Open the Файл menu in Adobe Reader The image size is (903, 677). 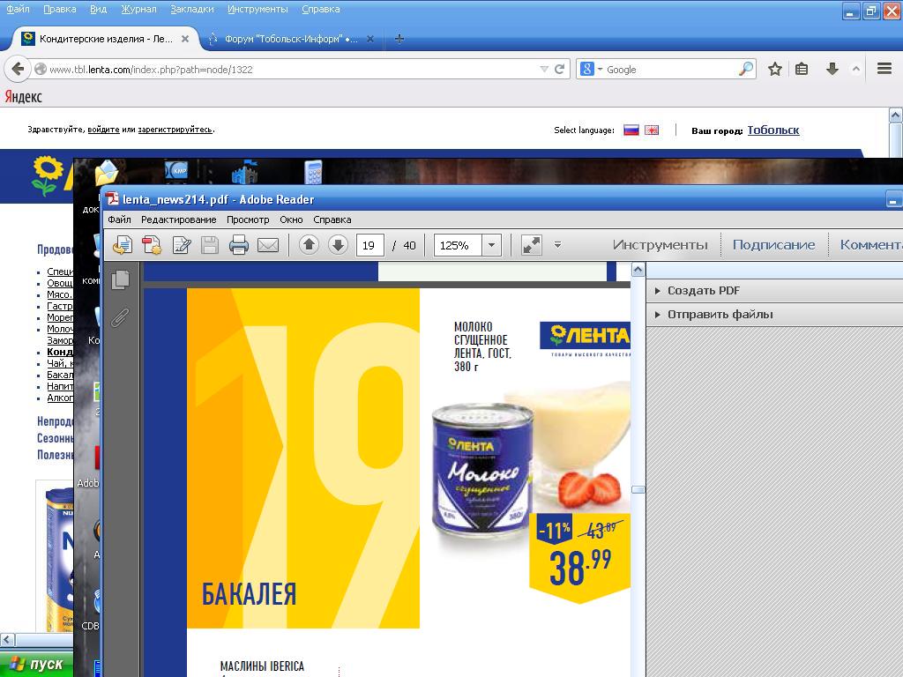pyautogui.click(x=119, y=219)
